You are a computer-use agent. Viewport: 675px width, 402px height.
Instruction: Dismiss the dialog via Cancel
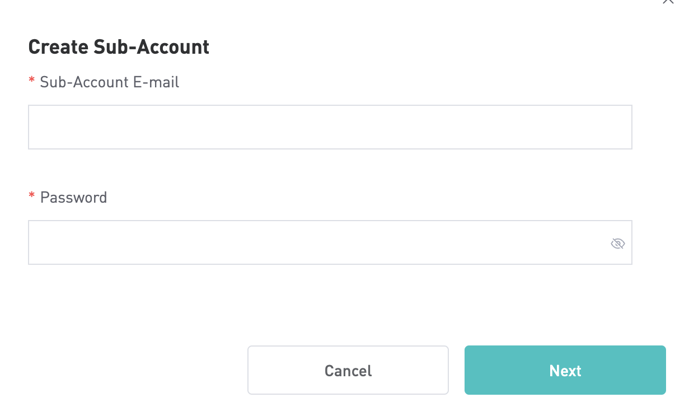[348, 370]
